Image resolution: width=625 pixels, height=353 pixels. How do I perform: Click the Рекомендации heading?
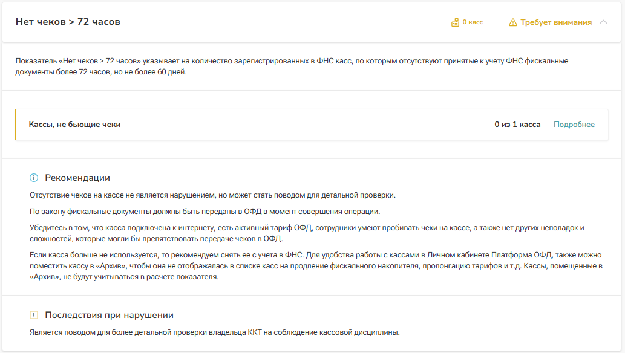[x=77, y=178]
